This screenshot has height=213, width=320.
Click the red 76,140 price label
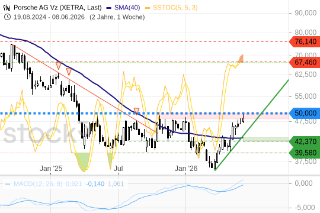[305, 41]
